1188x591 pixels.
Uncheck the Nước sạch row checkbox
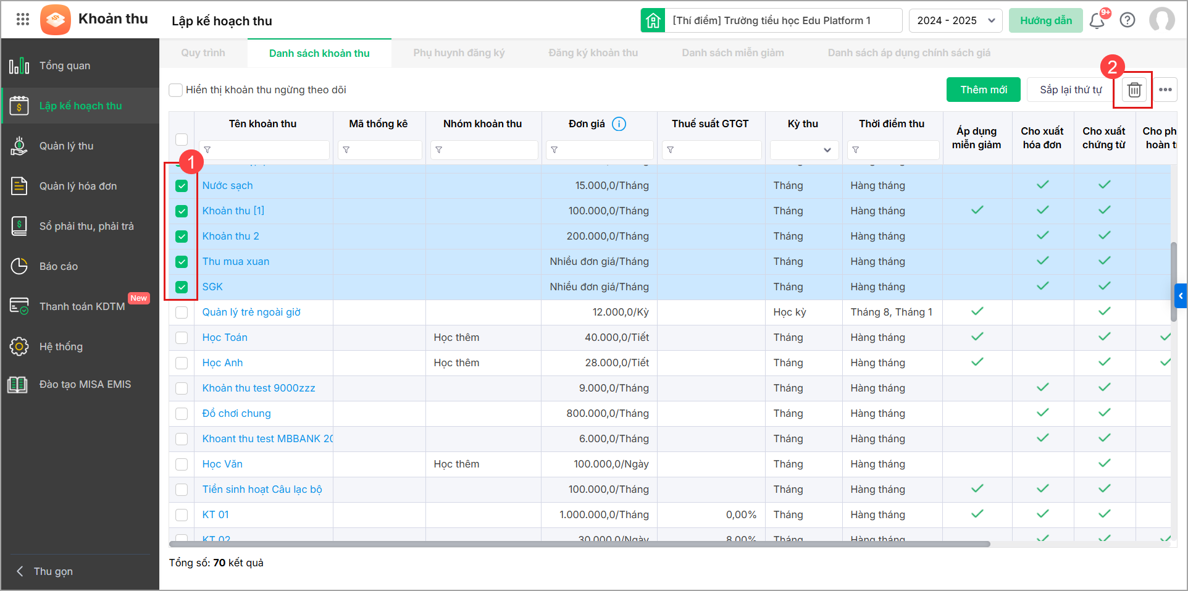point(182,186)
